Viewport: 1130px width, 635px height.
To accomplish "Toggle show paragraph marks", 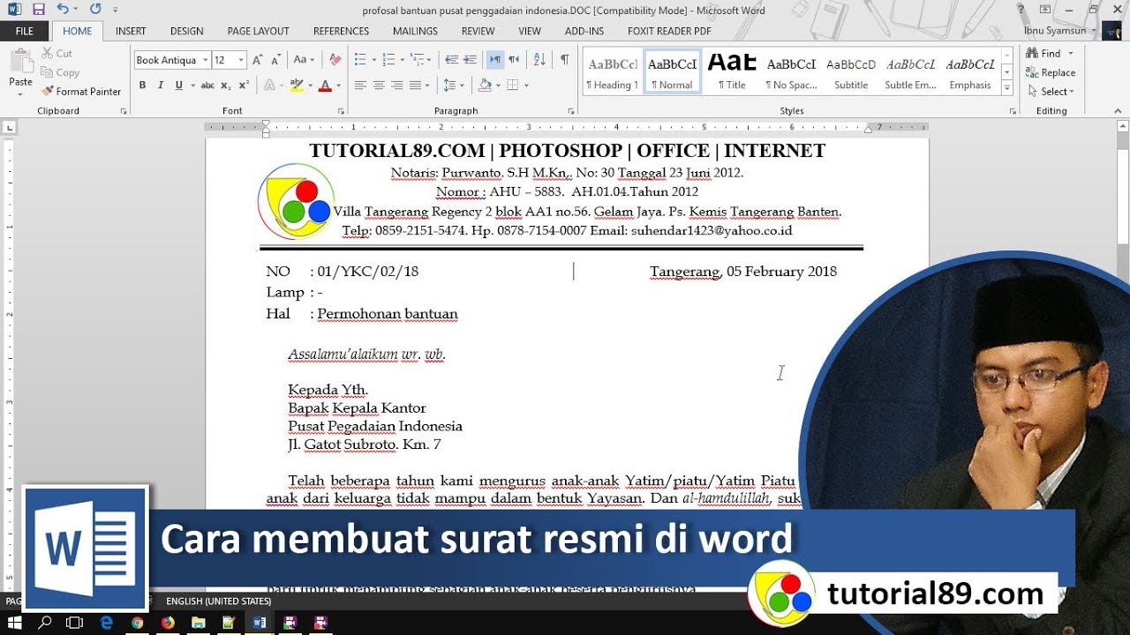I will click(564, 60).
